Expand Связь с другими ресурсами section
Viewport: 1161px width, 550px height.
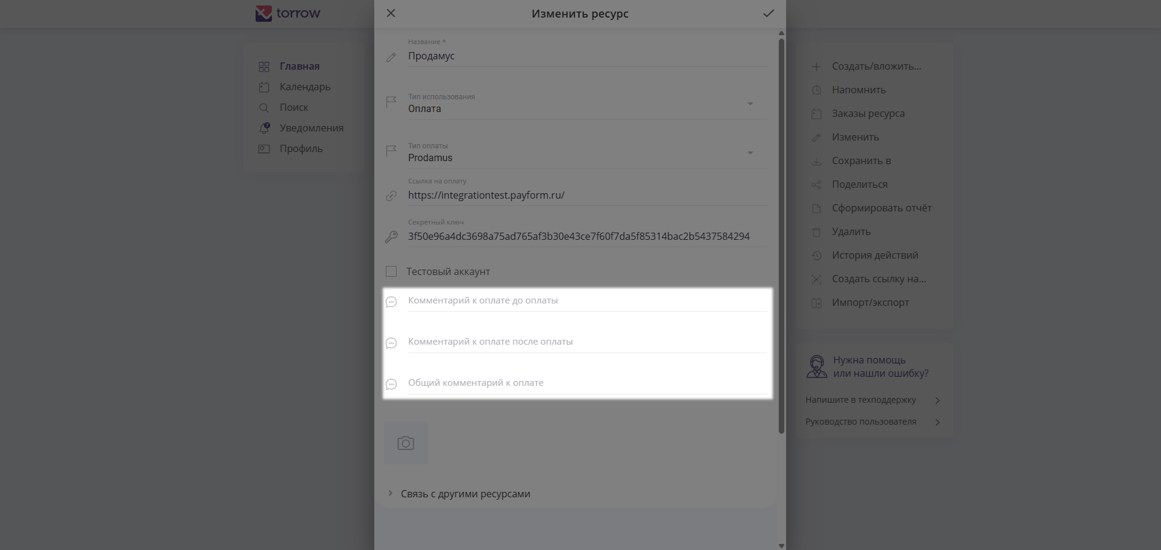465,494
